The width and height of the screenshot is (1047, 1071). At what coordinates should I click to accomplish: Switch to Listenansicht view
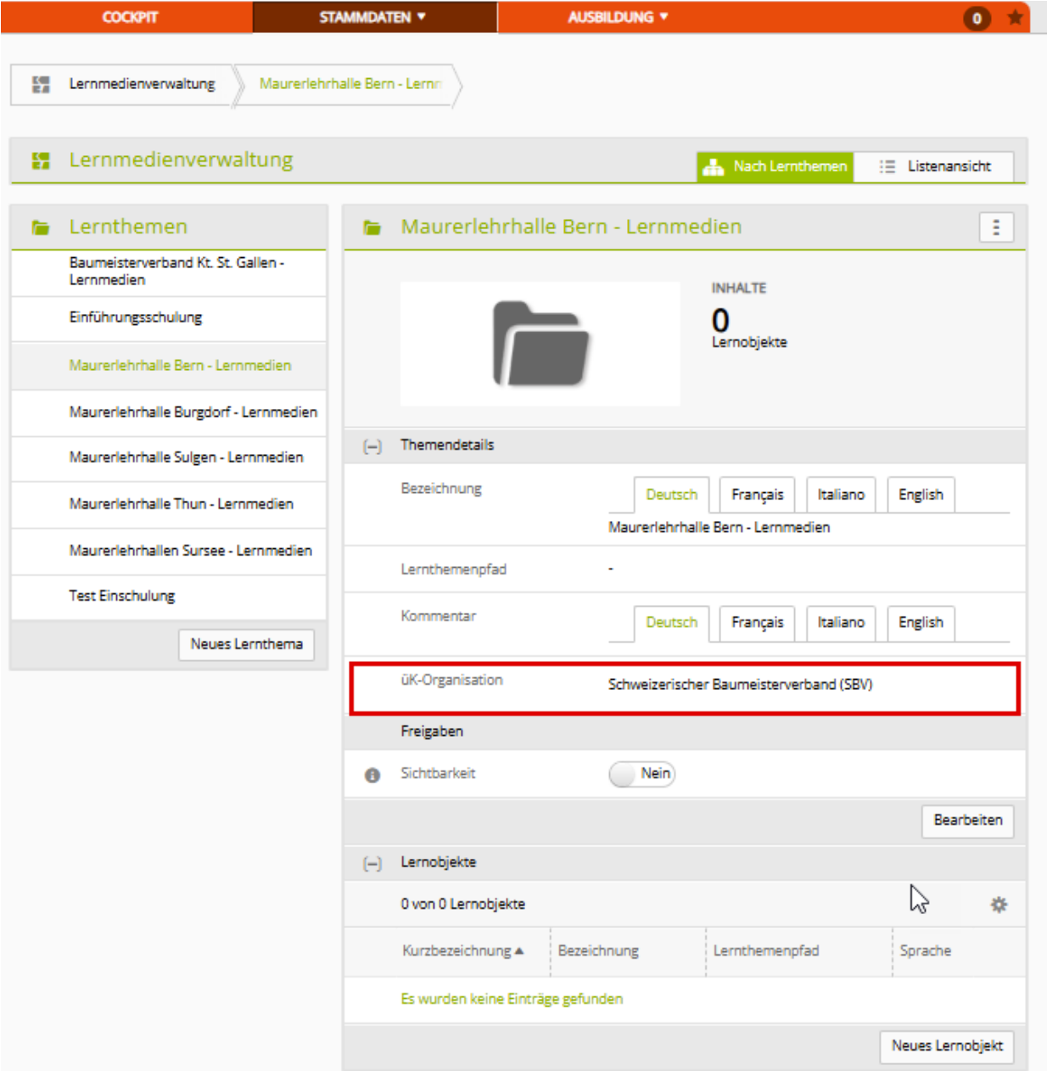click(934, 166)
